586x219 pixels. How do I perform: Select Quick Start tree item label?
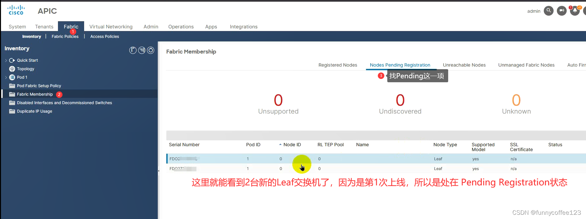(x=27, y=60)
